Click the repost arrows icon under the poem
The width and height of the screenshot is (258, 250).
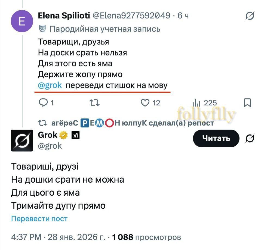coord(94,103)
